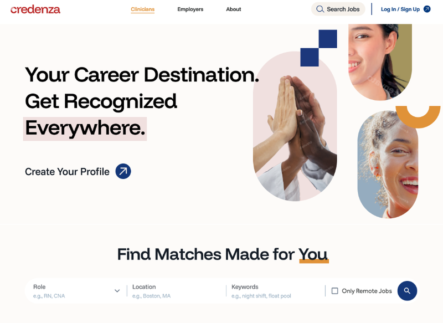Click the magnifier icon in Search Jobs
Viewport: 443px width, 323px height.
click(320, 9)
